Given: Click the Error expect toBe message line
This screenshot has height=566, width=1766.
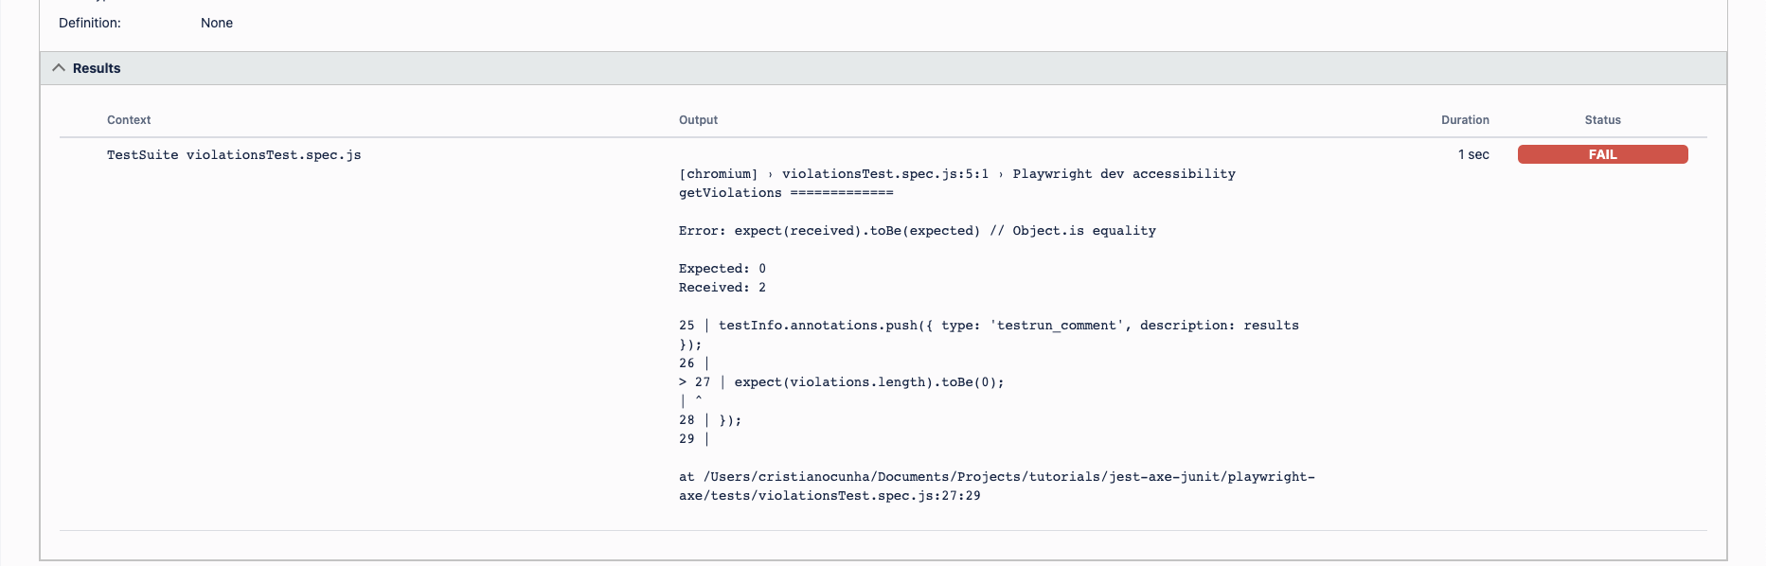Looking at the screenshot, I should tap(918, 231).
